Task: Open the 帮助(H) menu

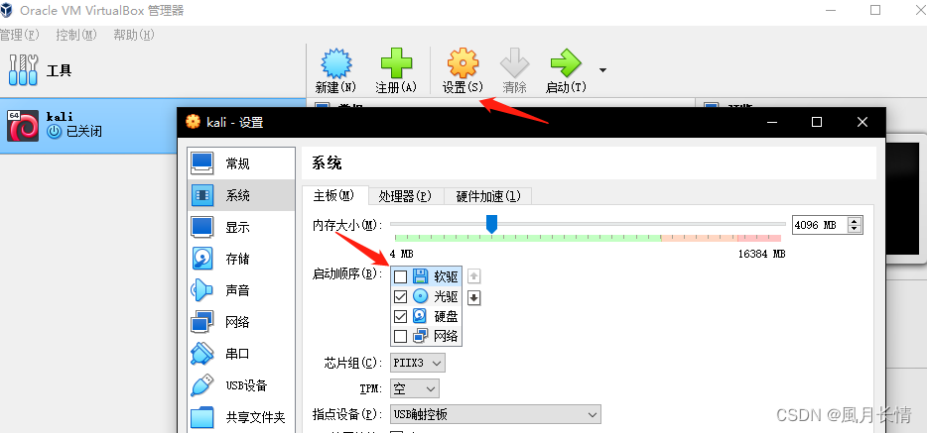Action: click(134, 35)
